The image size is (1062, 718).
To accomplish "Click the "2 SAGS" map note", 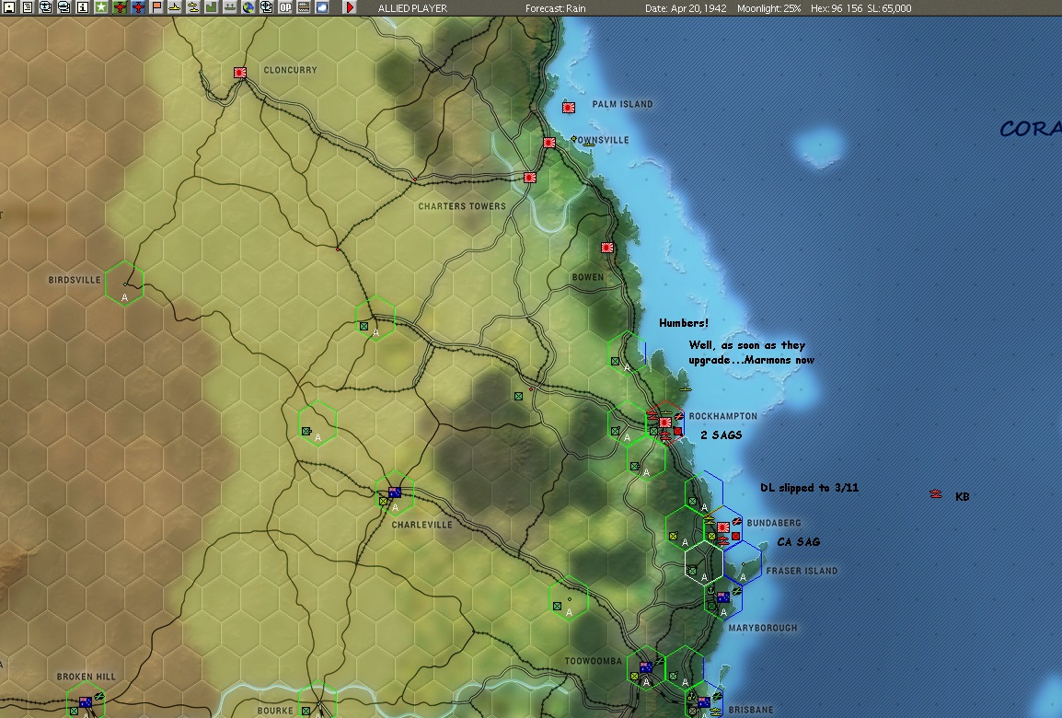I will coord(721,434).
